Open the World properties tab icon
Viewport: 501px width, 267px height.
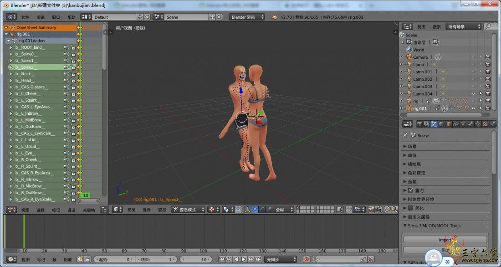point(441,124)
